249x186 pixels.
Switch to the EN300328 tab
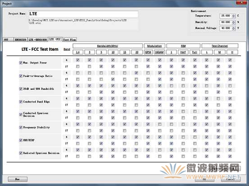pyautogui.click(x=21, y=40)
